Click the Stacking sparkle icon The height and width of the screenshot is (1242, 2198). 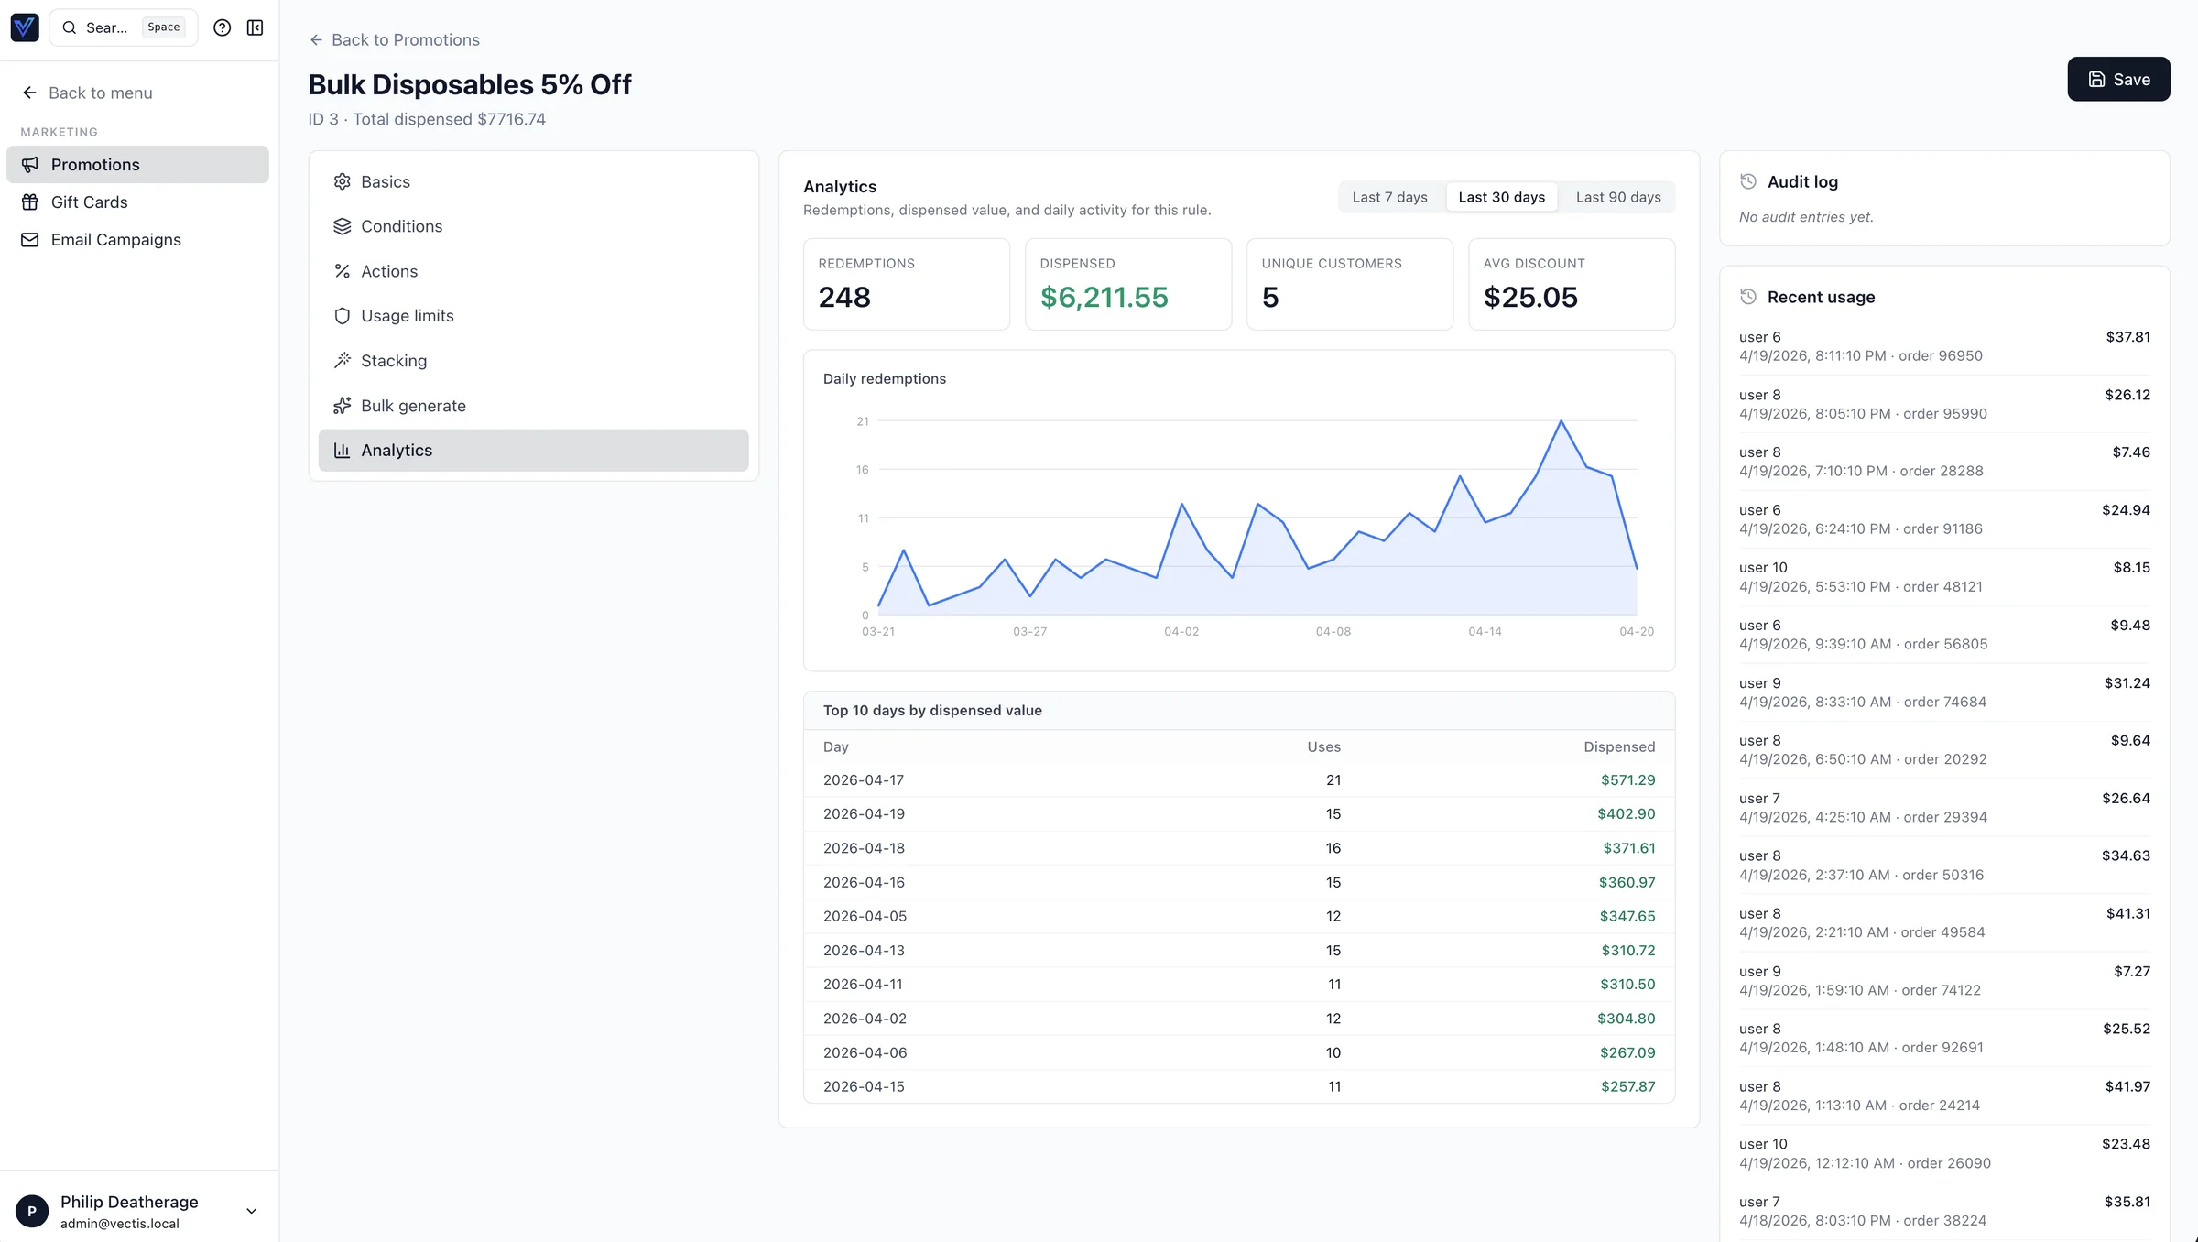pyautogui.click(x=343, y=360)
